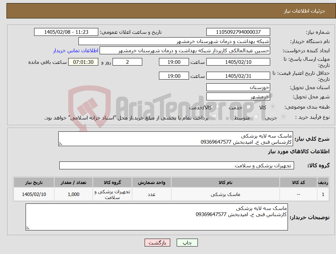Click the goods group field تجهیزات پزشکی و سلامت
The image size is (336, 254).
click(177, 165)
